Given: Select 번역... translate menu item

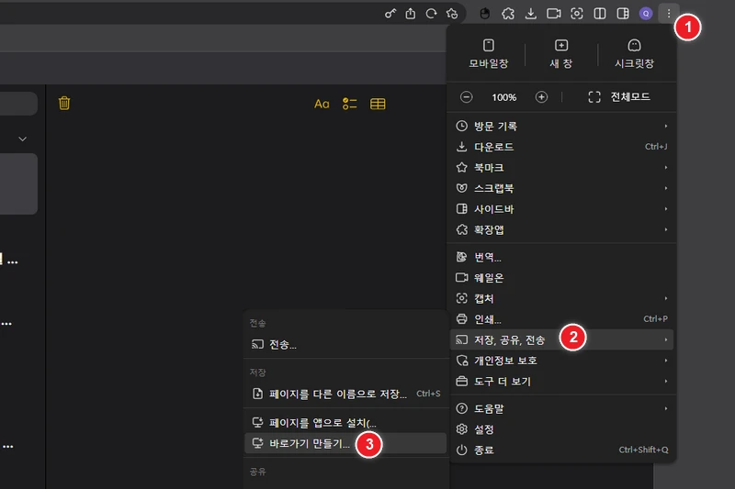Looking at the screenshot, I should (561, 257).
